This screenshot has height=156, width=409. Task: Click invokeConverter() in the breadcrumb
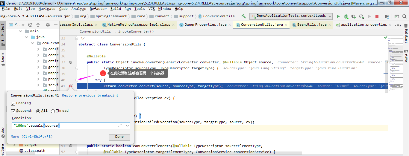tap(136, 31)
